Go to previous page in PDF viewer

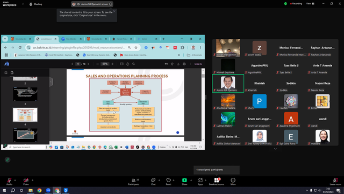(x=72, y=64)
